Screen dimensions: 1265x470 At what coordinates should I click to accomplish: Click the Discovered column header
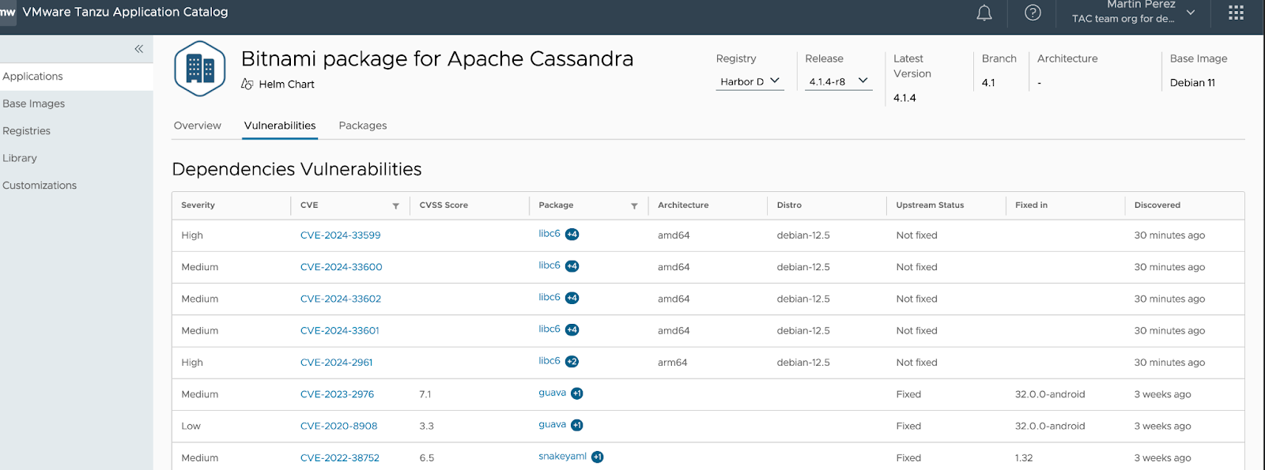1157,205
